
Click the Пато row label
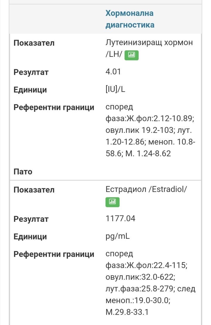23,172
